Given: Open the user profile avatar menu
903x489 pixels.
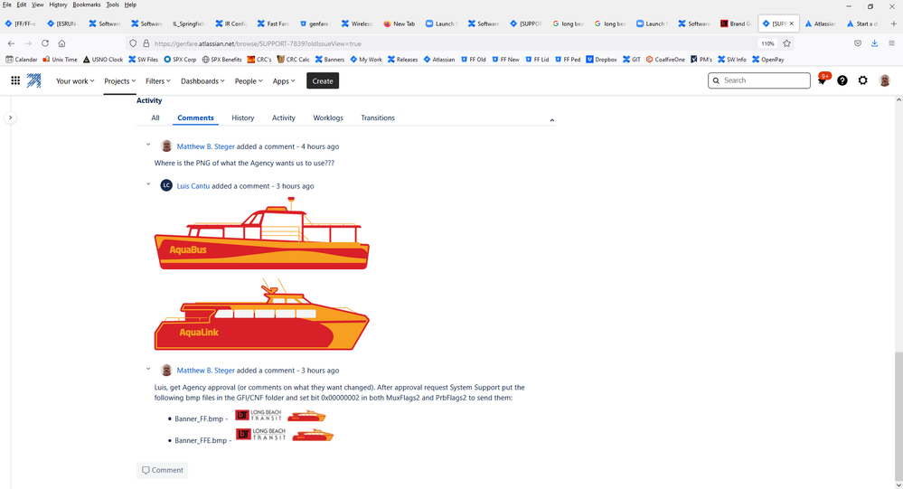Looking at the screenshot, I should (885, 80).
